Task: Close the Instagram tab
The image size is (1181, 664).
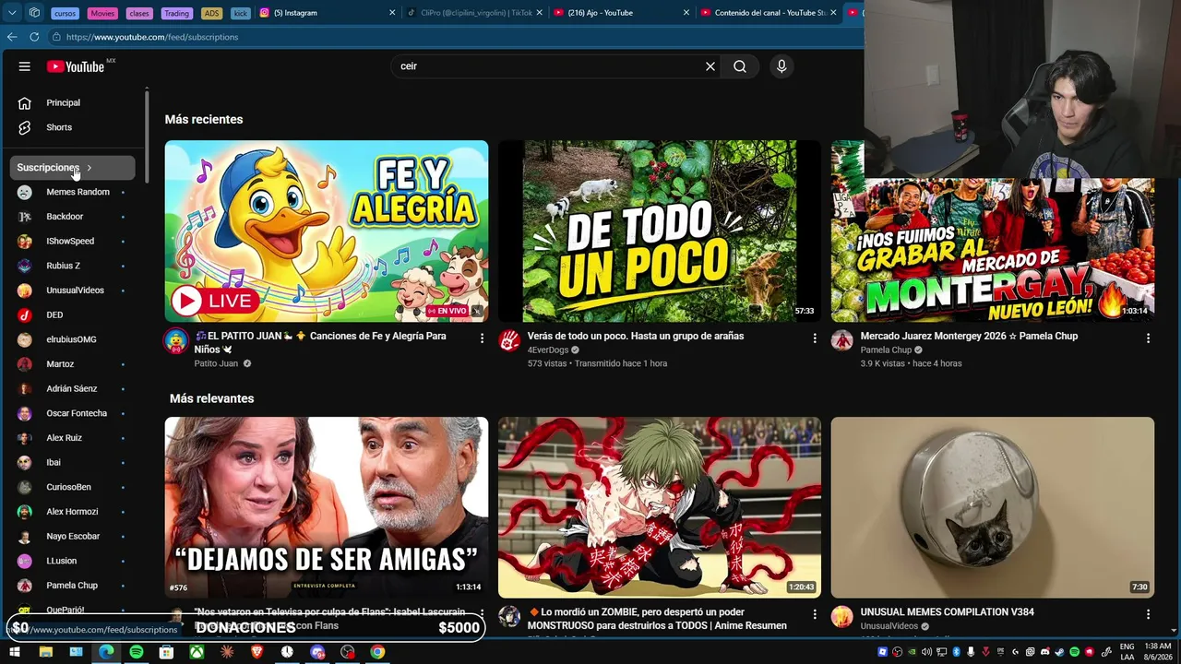Action: [x=392, y=13]
